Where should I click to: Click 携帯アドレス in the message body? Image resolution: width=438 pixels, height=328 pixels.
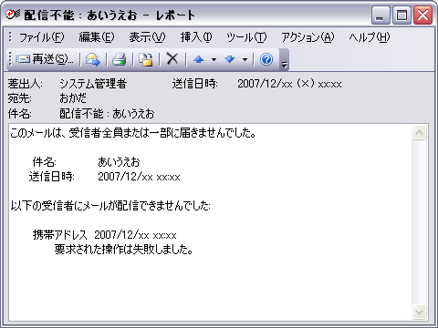point(60,235)
